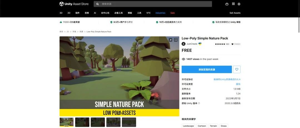The height and width of the screenshot is (128, 300).
Task: Open the 插件 category menu
Action: 77,13
